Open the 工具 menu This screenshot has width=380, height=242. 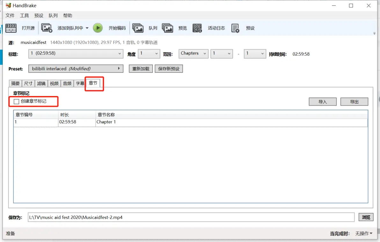pyautogui.click(x=24, y=16)
